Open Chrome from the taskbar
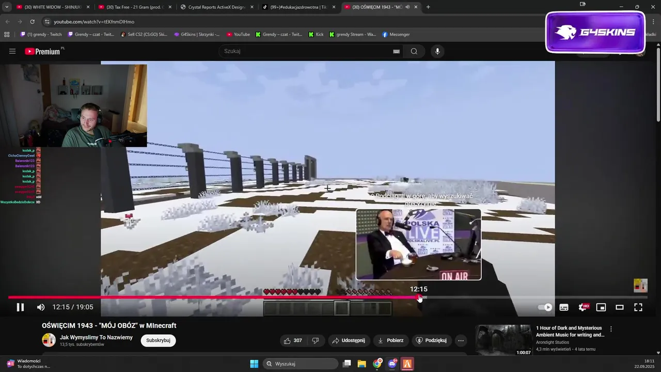 pyautogui.click(x=377, y=364)
